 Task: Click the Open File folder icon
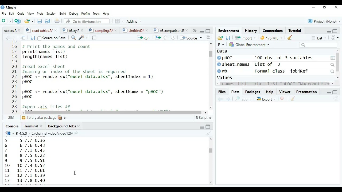[x=27, y=21]
